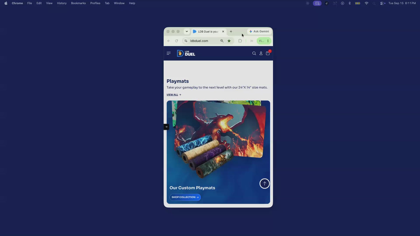Viewport: 420px width, 236px height.
Task: Open the Apple menu
Action: tap(6, 3)
